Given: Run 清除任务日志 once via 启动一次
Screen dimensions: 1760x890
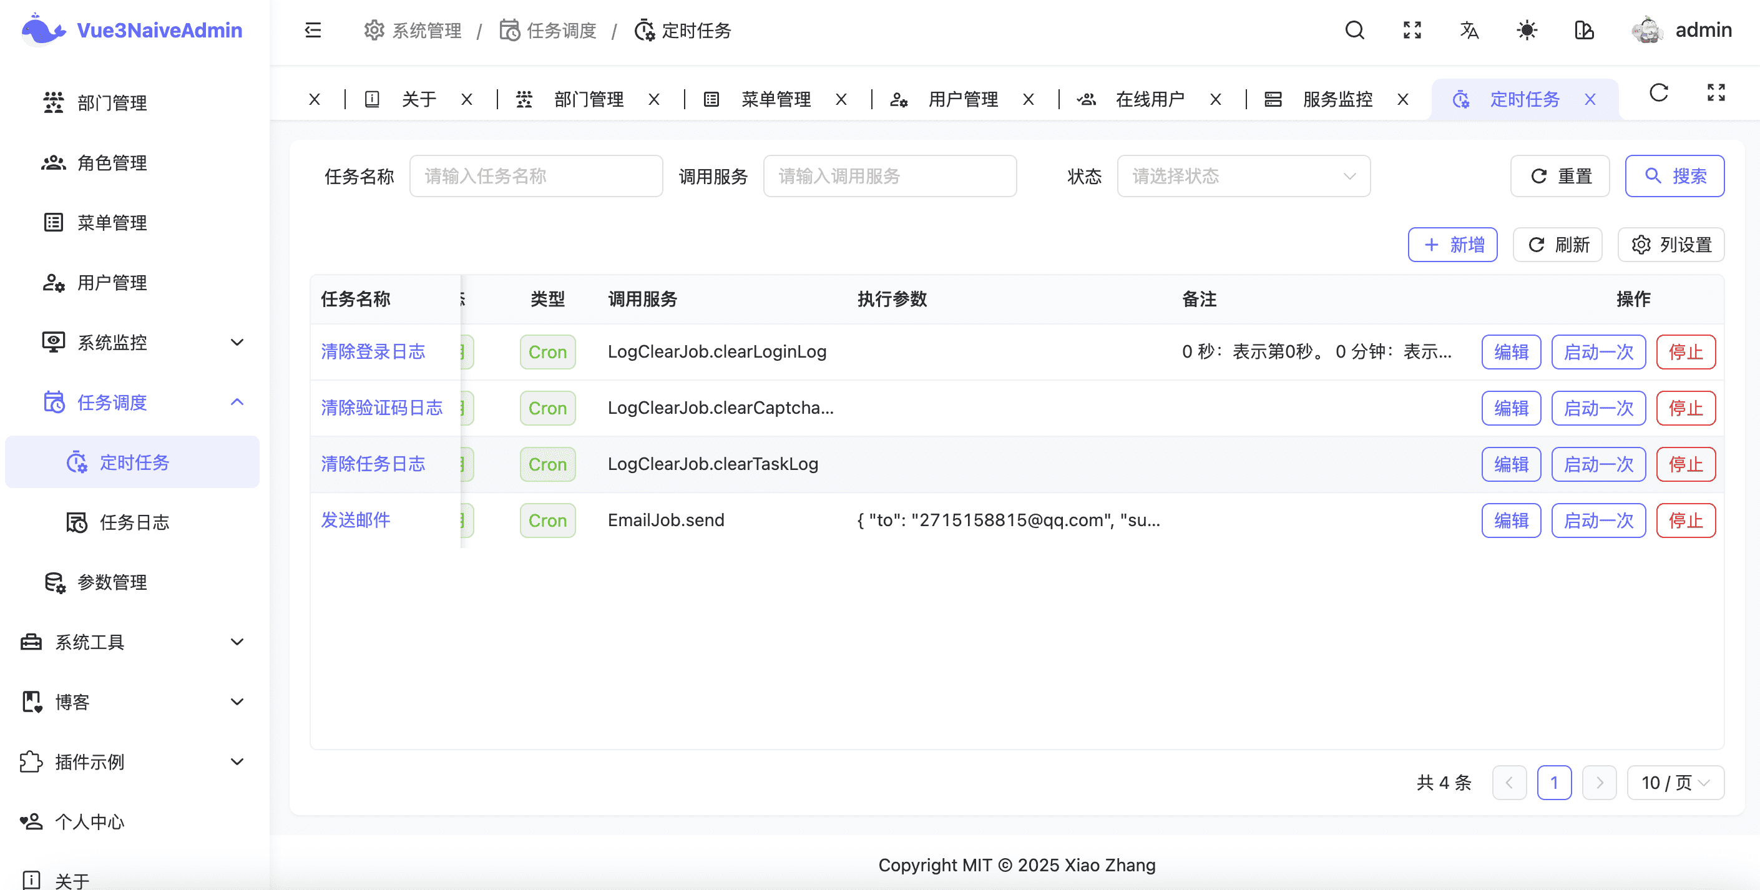Looking at the screenshot, I should click(x=1598, y=464).
